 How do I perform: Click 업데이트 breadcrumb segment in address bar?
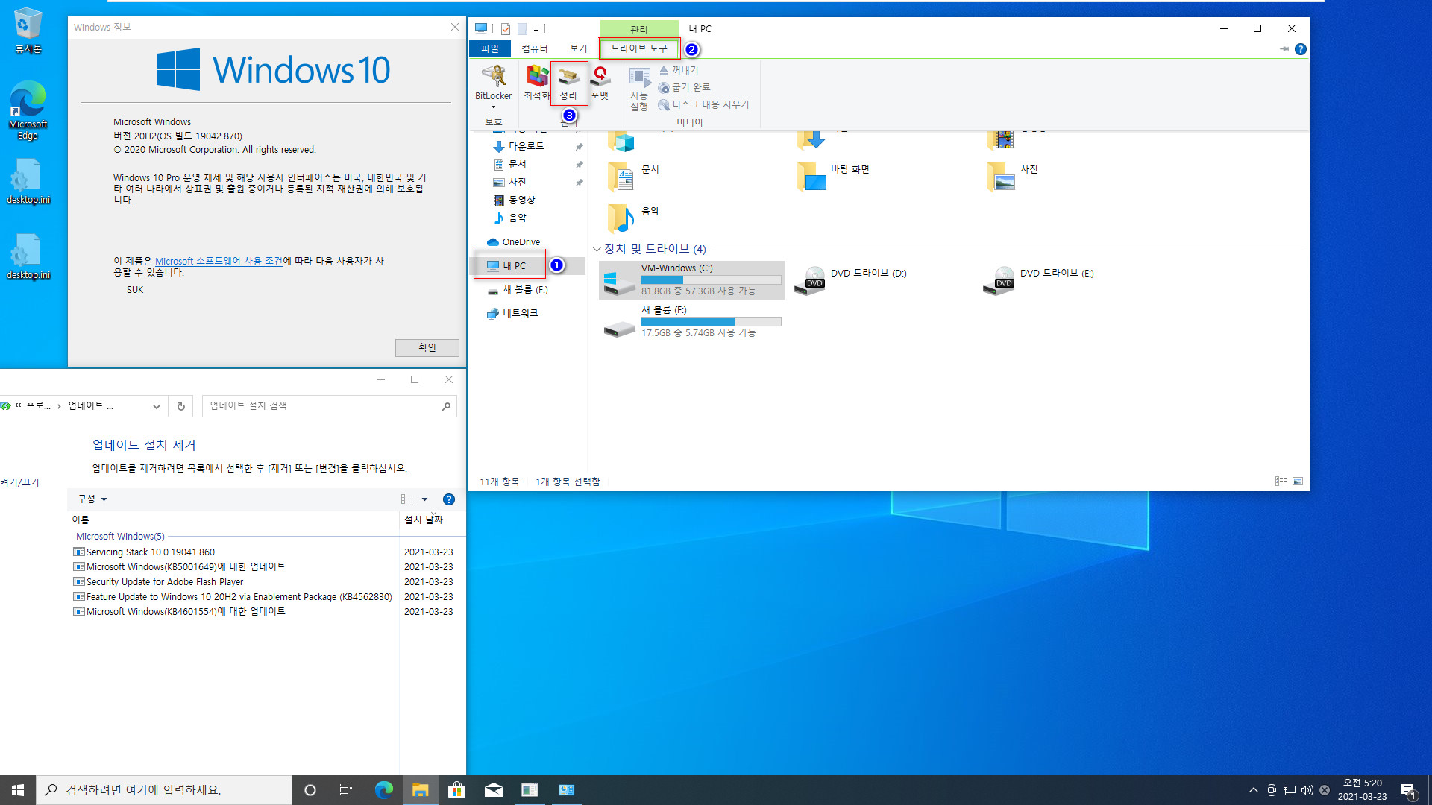click(x=91, y=405)
